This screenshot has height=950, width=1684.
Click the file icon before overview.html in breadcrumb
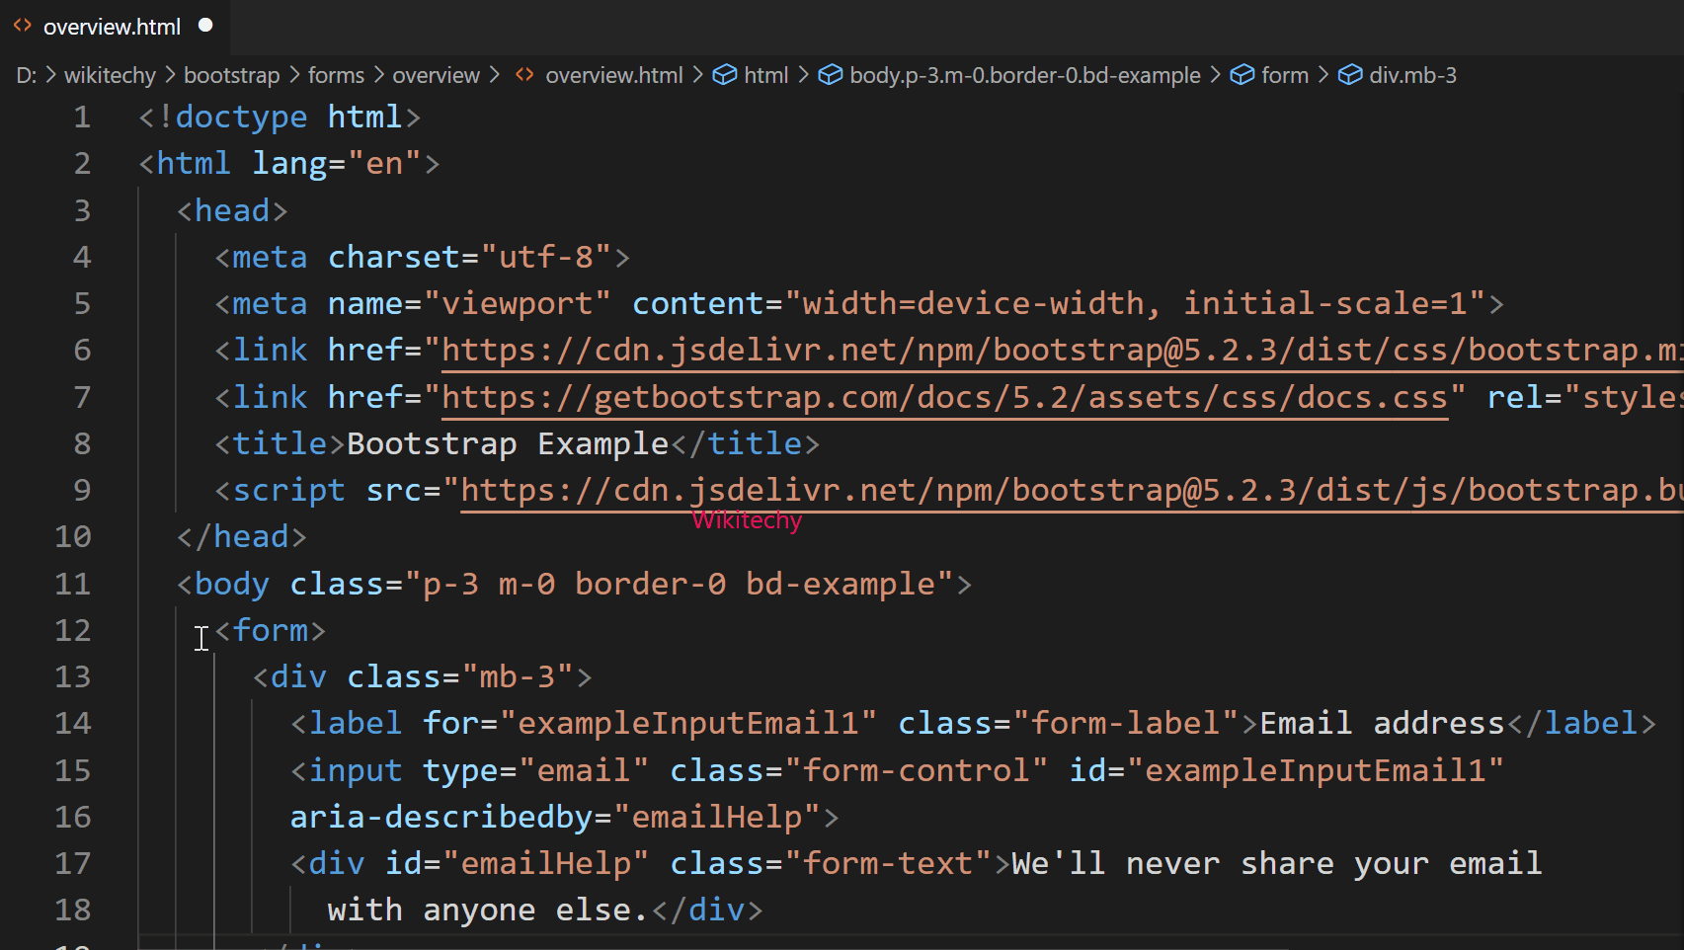tap(523, 74)
